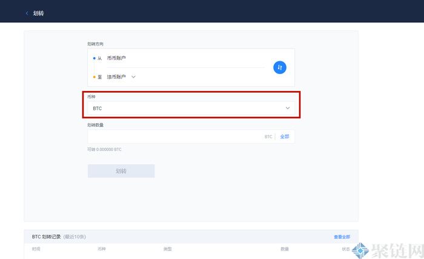
Task: Click the BTC 划转记录 heading
Action: click(x=46, y=237)
